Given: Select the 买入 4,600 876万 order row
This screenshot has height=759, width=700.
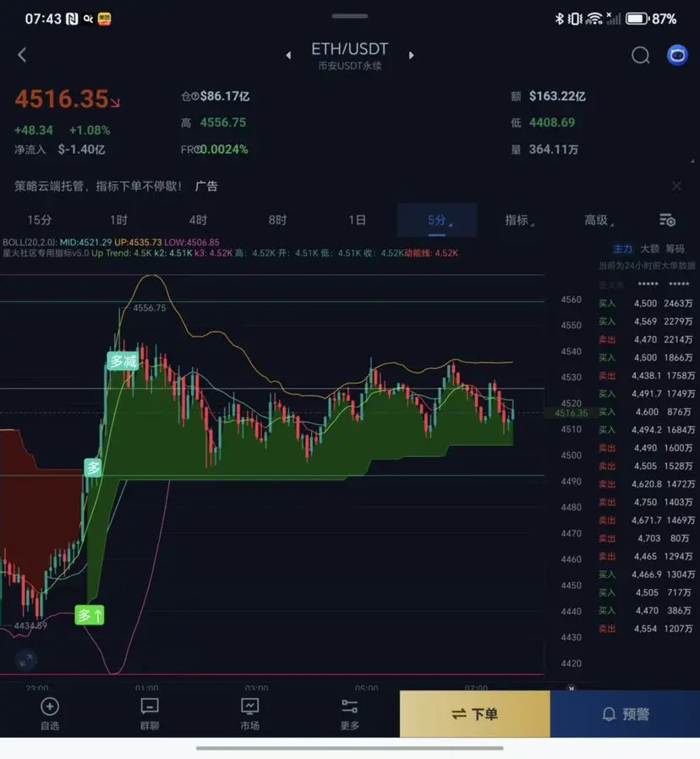Looking at the screenshot, I should (x=646, y=412).
